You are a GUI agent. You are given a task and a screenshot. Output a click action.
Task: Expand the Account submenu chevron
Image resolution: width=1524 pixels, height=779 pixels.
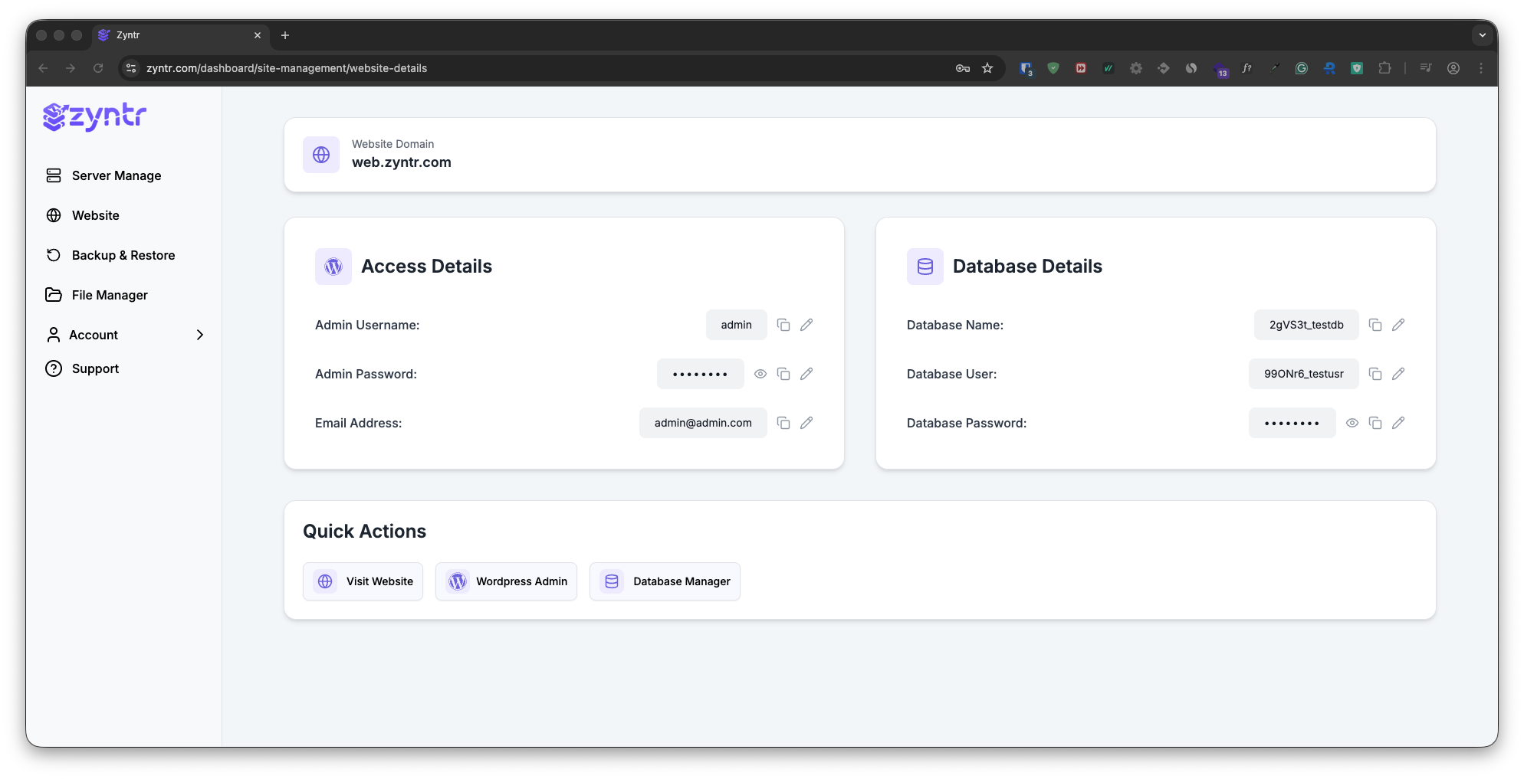[x=200, y=335]
